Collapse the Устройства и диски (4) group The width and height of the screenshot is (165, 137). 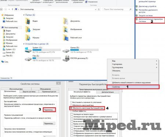click(x=24, y=44)
